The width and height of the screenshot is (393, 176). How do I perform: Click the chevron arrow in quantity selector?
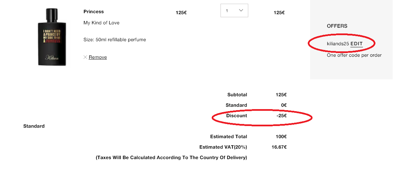(241, 10)
